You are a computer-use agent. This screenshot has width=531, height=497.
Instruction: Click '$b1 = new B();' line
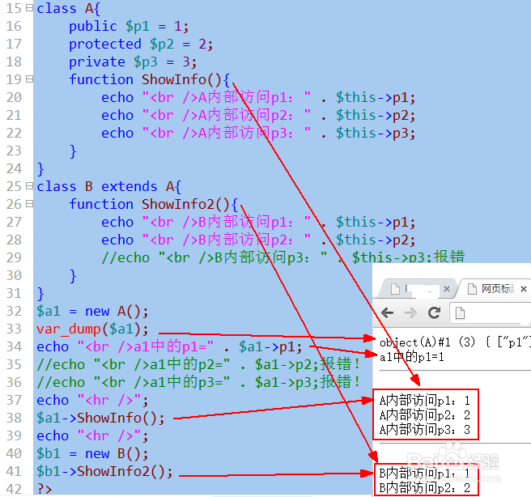tap(92, 453)
